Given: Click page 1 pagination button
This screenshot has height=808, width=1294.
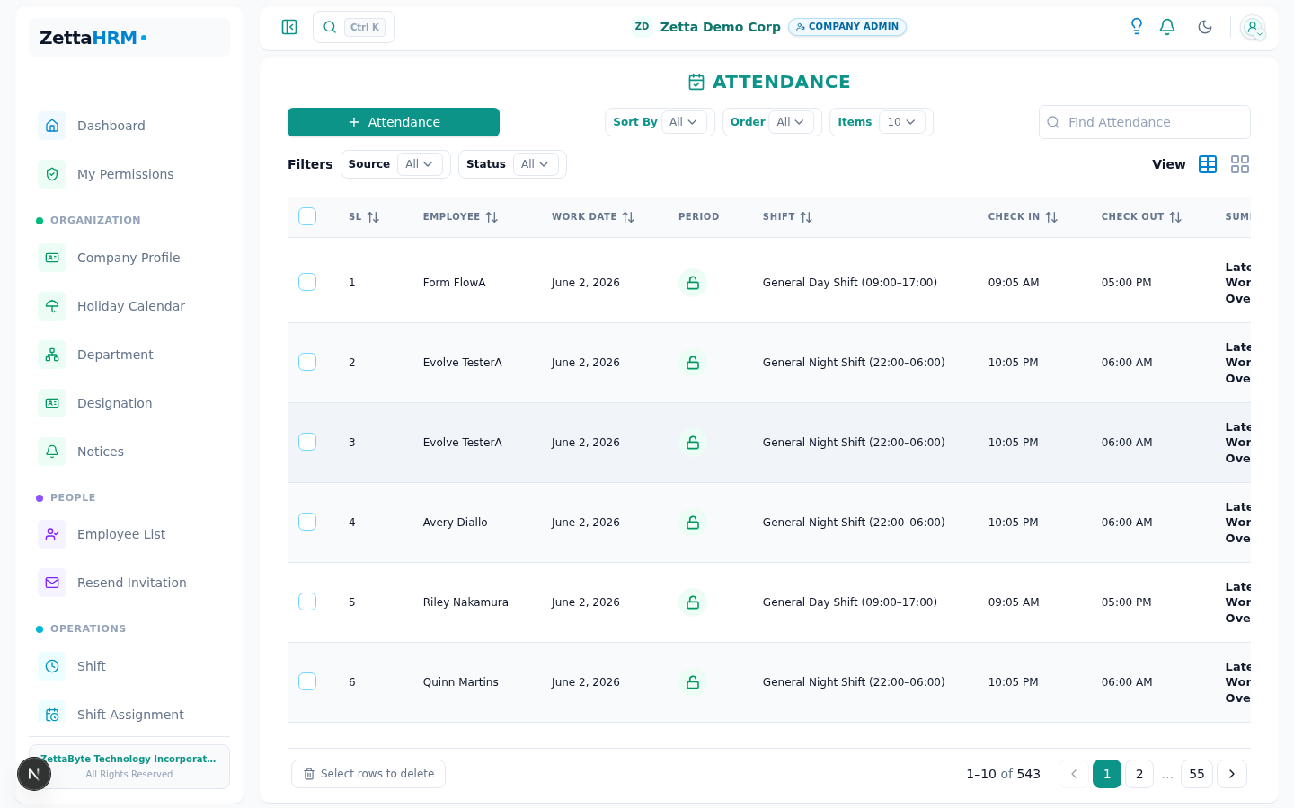Looking at the screenshot, I should [1107, 774].
